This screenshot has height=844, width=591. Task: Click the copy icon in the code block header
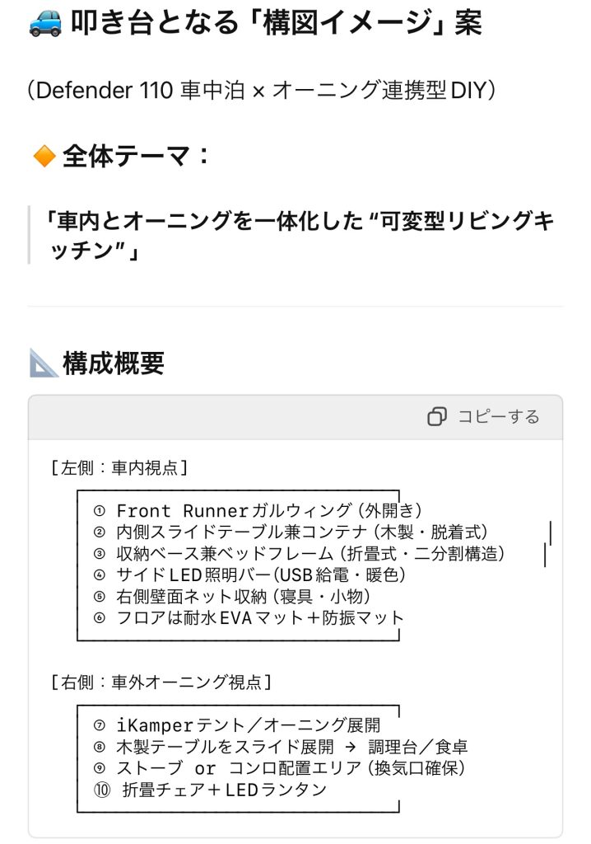click(x=437, y=417)
